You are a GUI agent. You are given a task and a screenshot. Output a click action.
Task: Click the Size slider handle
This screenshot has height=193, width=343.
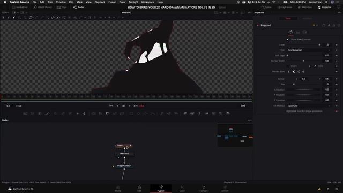(x=294, y=84)
